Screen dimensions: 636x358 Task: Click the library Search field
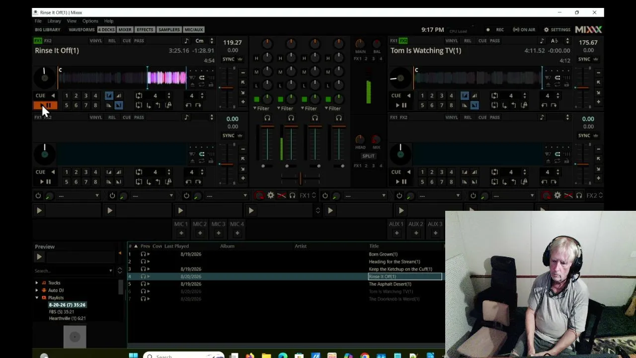point(74,271)
